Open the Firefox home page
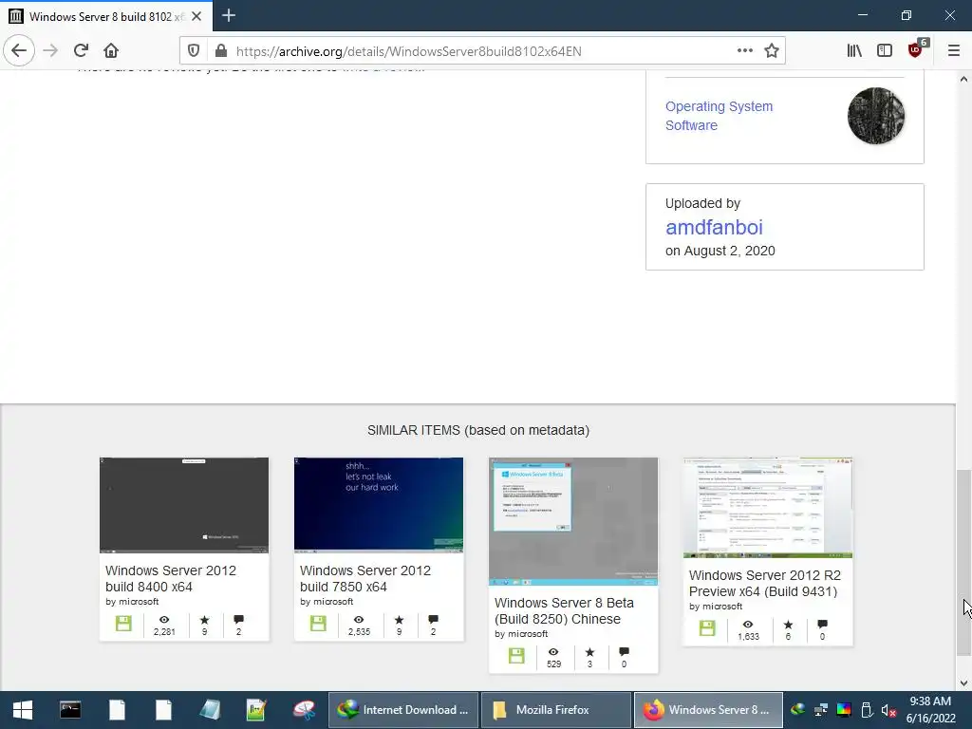 pyautogui.click(x=111, y=50)
